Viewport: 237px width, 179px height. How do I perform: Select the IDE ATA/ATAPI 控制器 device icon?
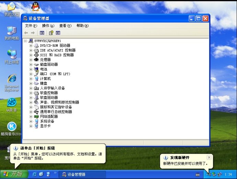[x=36, y=50]
